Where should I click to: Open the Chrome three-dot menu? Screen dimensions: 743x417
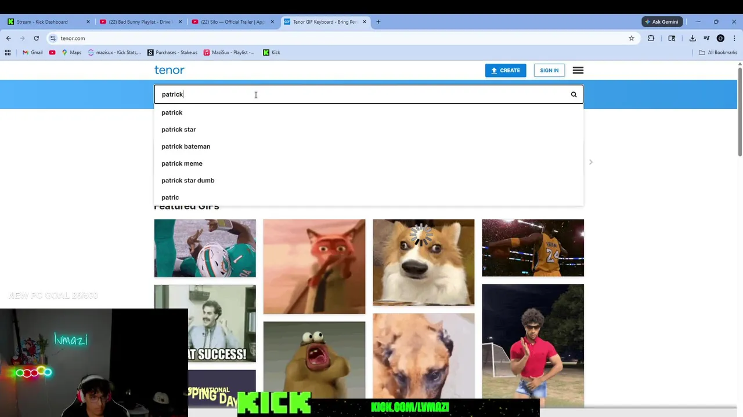coord(734,38)
